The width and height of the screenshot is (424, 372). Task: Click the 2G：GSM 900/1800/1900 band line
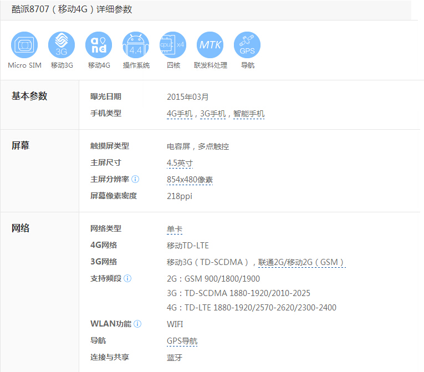click(x=213, y=279)
